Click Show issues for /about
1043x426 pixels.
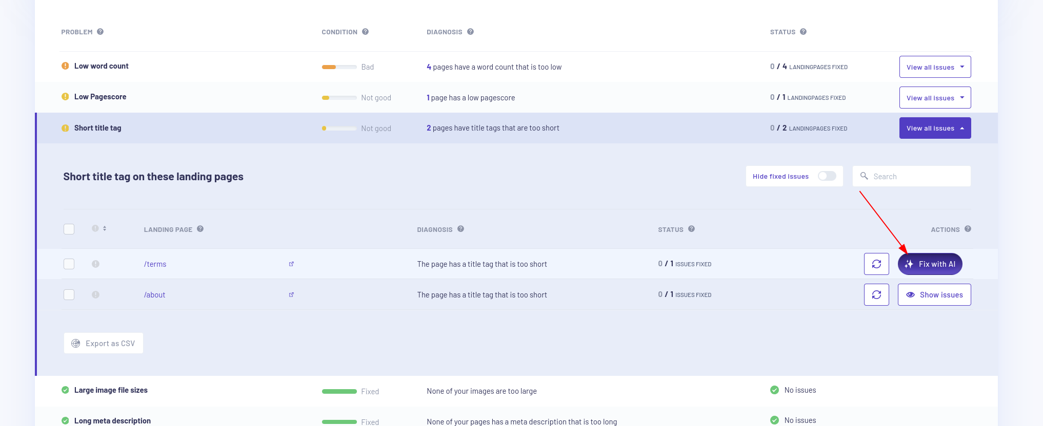934,295
